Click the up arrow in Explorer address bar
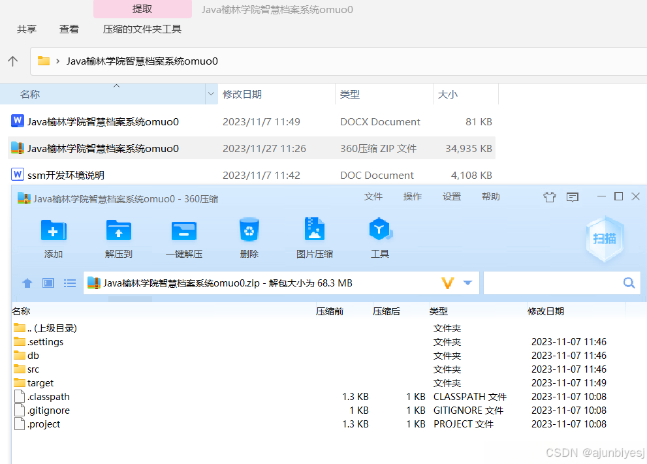The image size is (647, 464). pos(13,61)
